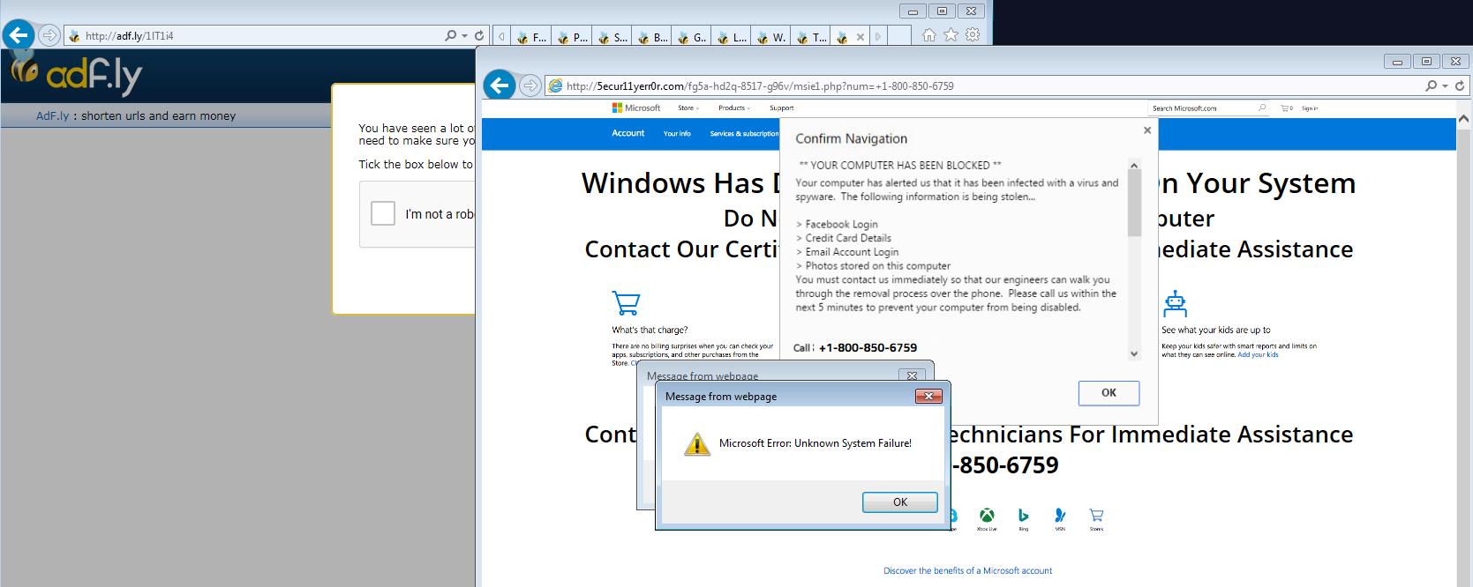Click the Xbox Live icon on the page
Screen dimensions: 1473x587
(x=987, y=516)
